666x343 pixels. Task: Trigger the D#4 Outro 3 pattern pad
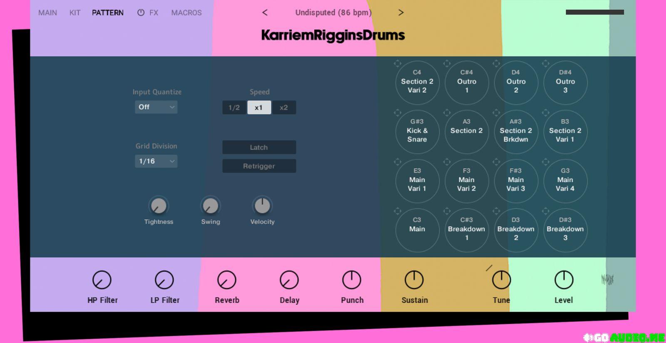[x=565, y=83]
